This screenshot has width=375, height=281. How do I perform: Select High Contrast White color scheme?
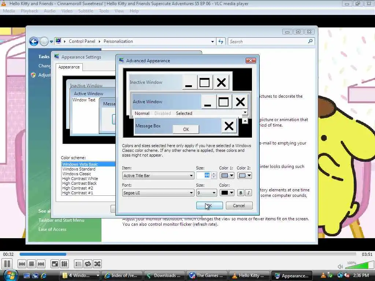88,179
